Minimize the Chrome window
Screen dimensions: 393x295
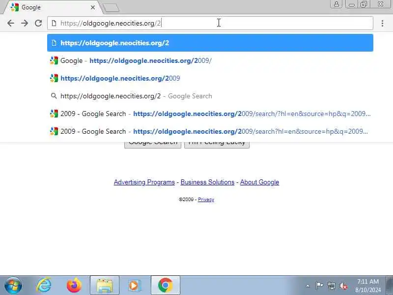(x=352, y=4)
